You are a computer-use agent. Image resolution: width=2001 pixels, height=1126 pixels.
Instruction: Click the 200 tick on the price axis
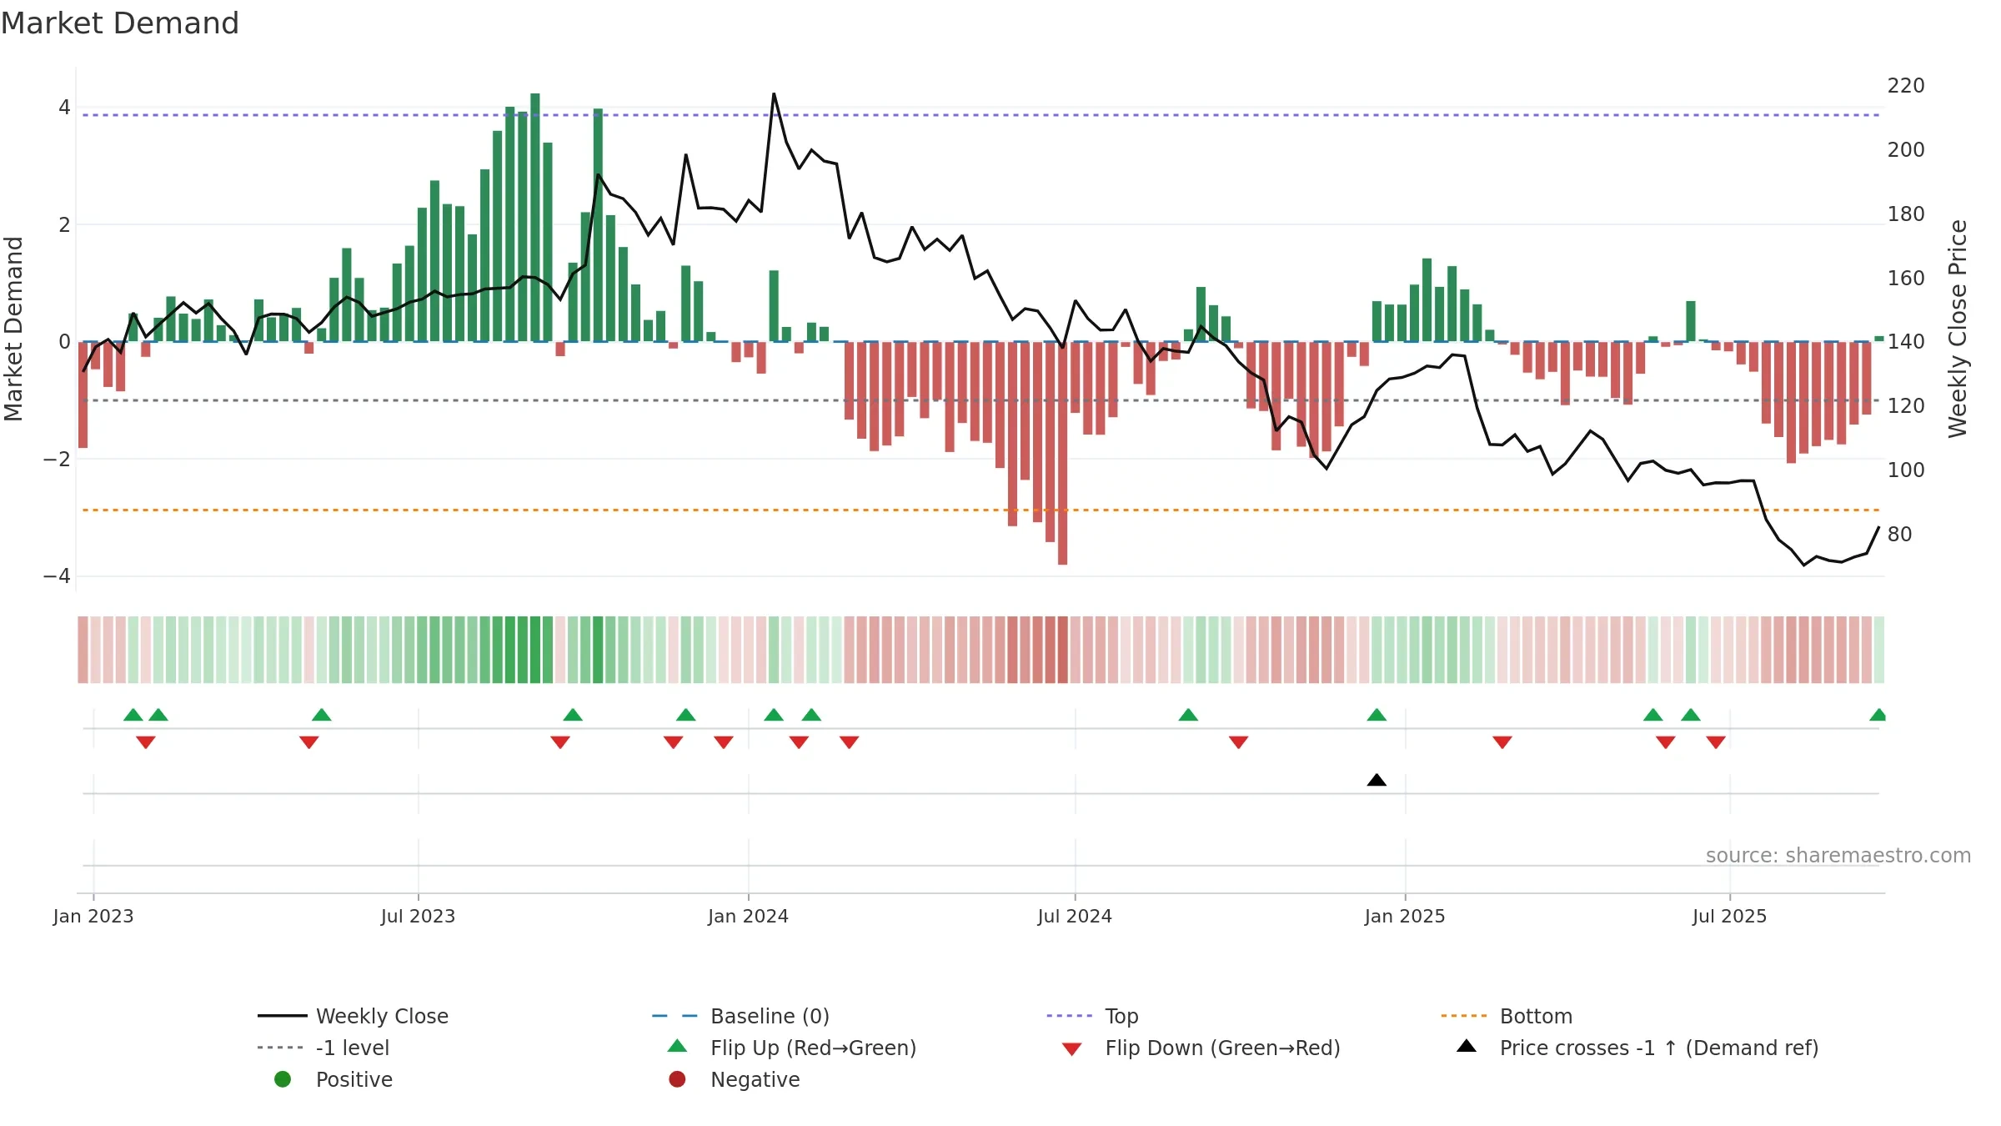(x=1906, y=150)
